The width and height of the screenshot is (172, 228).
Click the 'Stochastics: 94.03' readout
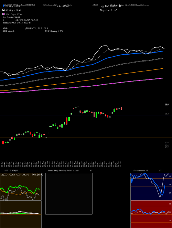[x=11, y=17]
